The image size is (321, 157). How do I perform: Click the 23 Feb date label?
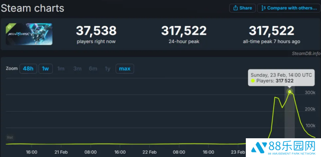238,152
